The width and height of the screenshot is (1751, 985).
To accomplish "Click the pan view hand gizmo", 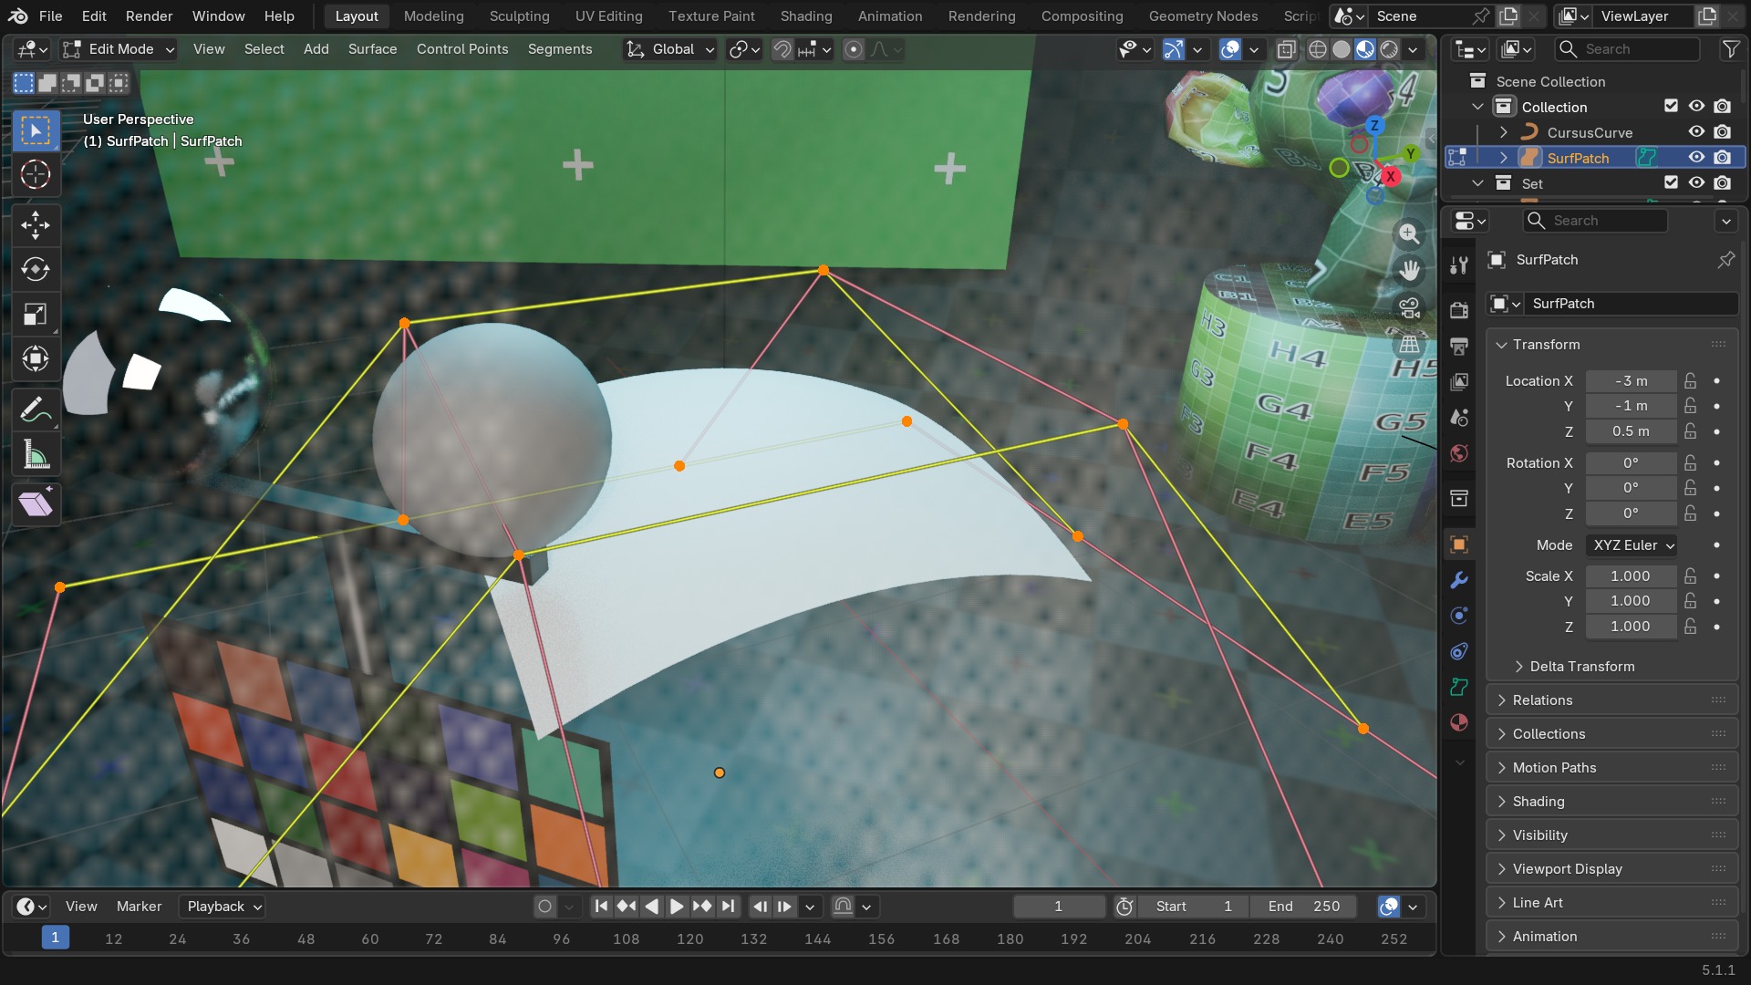I will 1409,270.
